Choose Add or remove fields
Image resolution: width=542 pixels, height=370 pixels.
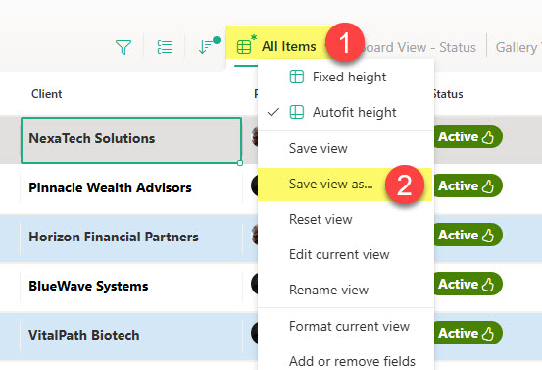[346, 361]
